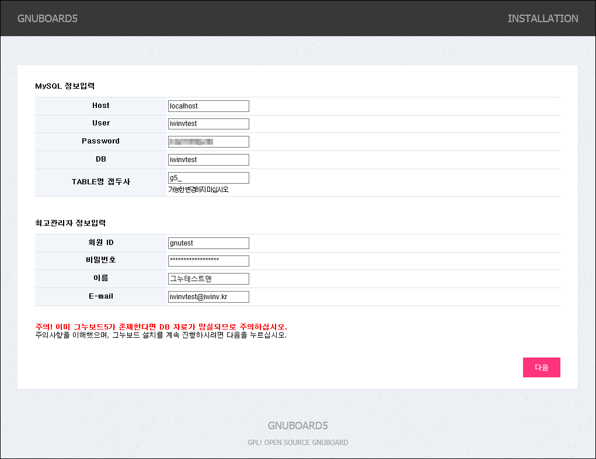596x459 pixels.
Task: Select the 이름 name input field
Action: coord(208,279)
